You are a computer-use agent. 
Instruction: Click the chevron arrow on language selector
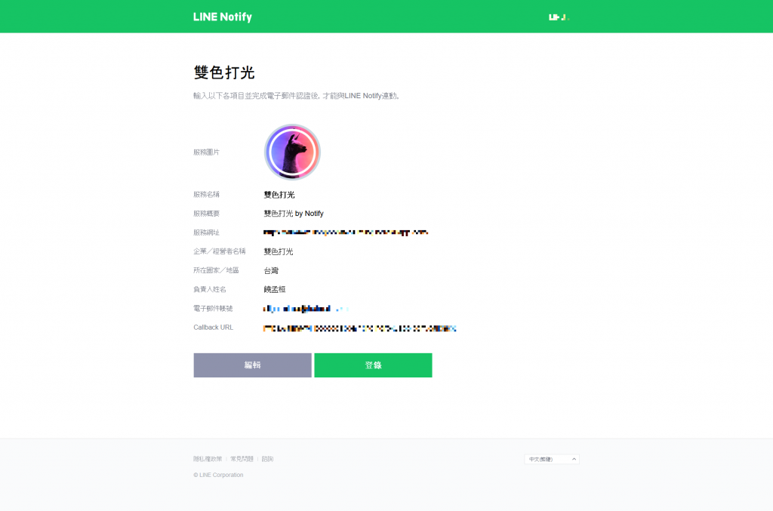click(x=574, y=459)
